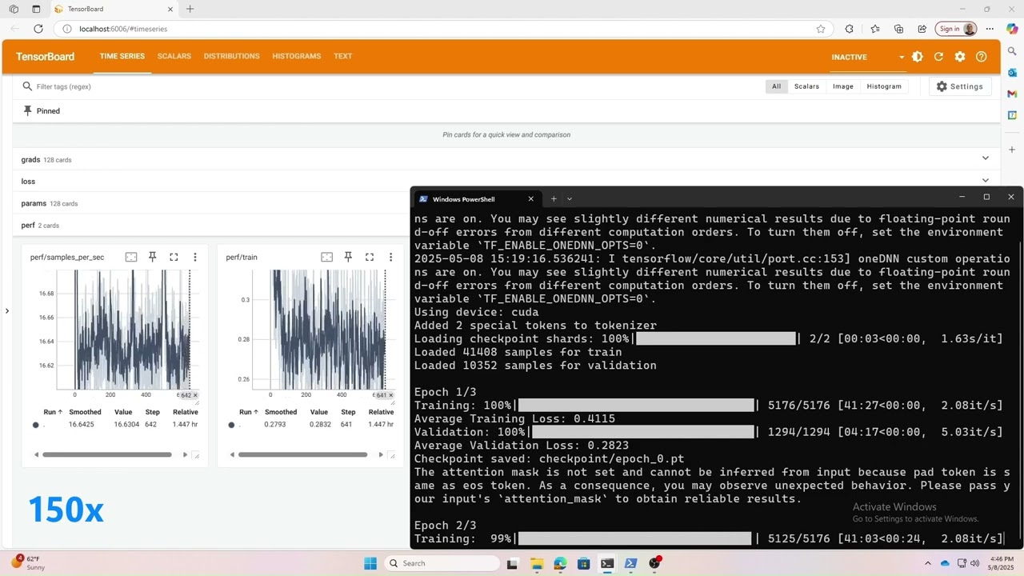Screen dimensions: 1024x576
Task: Pin the perf/train card
Action: (348, 257)
